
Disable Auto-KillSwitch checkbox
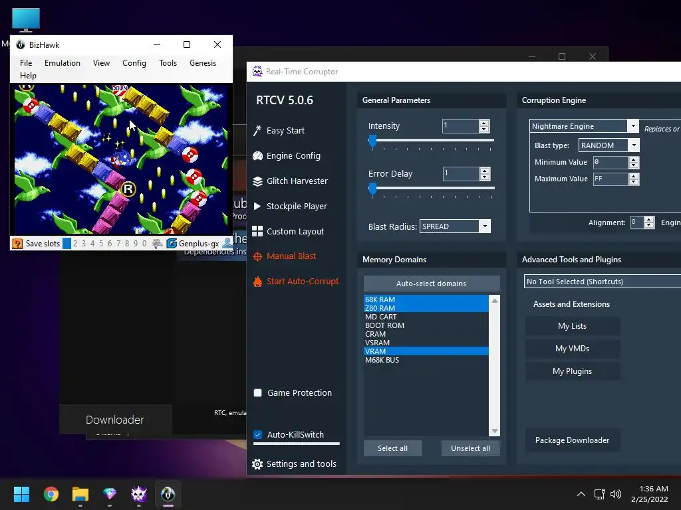pyautogui.click(x=257, y=434)
